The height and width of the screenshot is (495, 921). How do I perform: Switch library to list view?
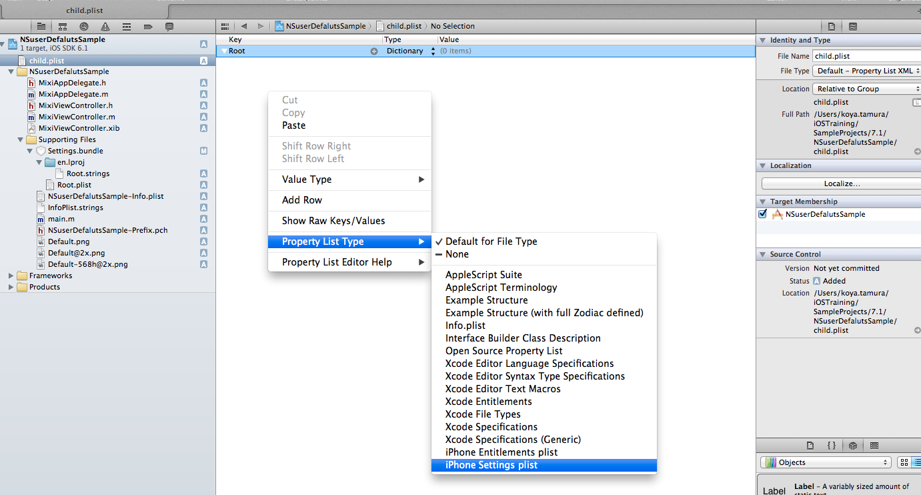click(916, 462)
